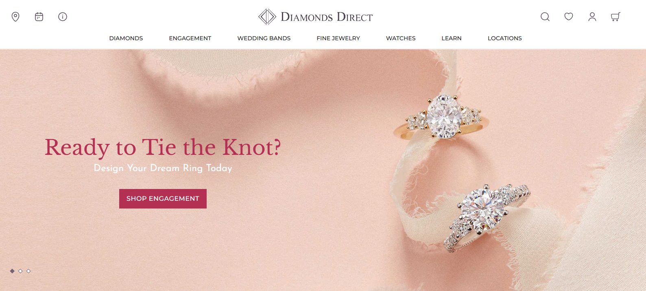The width and height of the screenshot is (646, 291).
Task: Open search with magnifier icon
Action: pyautogui.click(x=545, y=17)
